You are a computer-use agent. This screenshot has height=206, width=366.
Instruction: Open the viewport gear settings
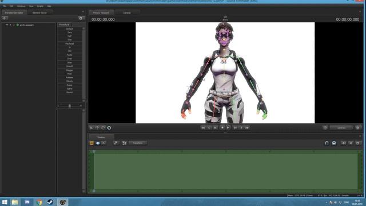click(357, 128)
